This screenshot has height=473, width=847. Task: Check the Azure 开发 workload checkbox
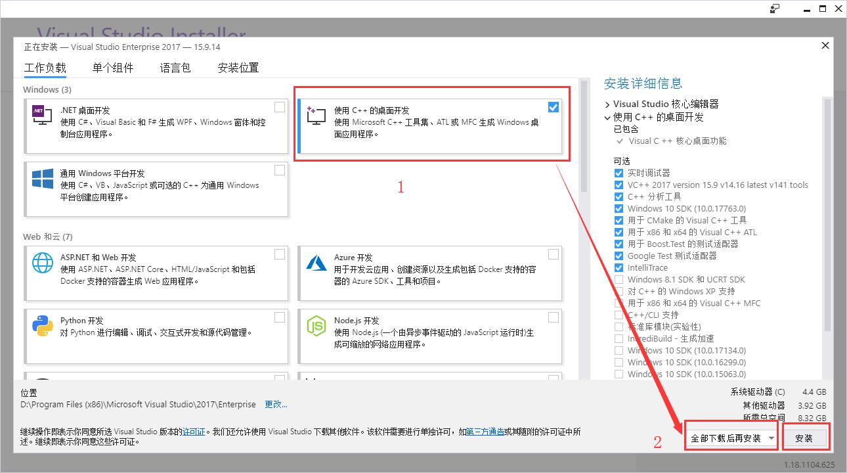[554, 254]
